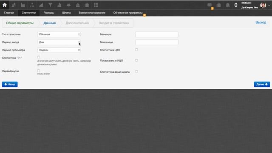Open Обновления программы menu tab
Screen dimensions: 272x153
[128, 13]
